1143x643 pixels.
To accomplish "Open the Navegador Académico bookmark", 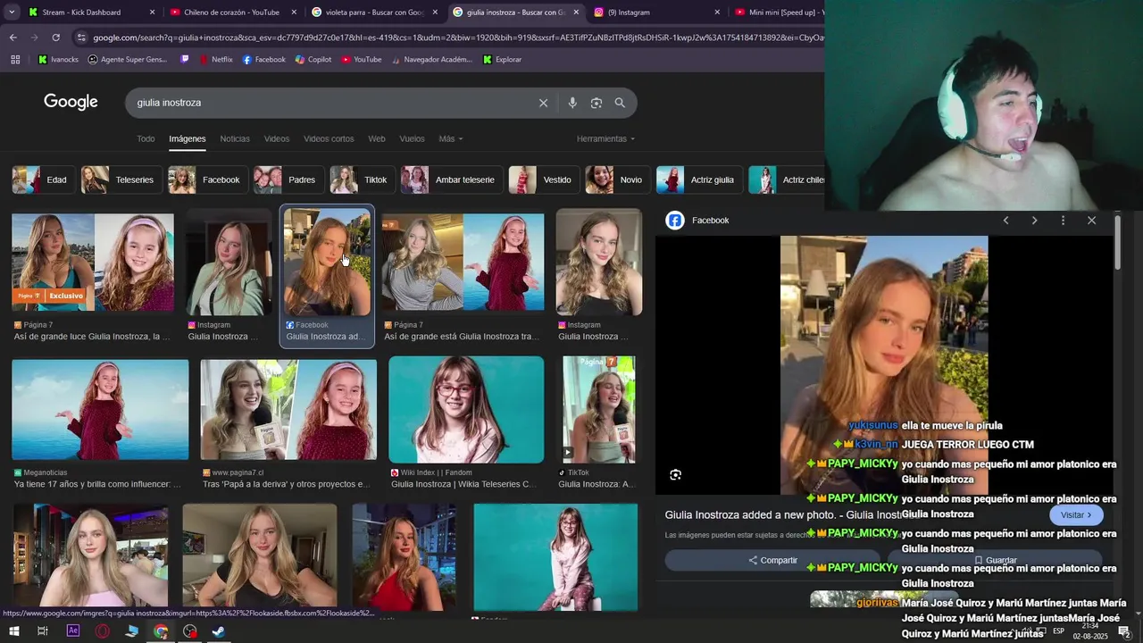I will pos(430,60).
